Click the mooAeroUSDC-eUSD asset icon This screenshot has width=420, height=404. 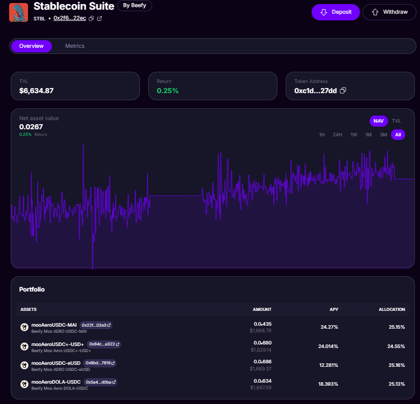24,365
